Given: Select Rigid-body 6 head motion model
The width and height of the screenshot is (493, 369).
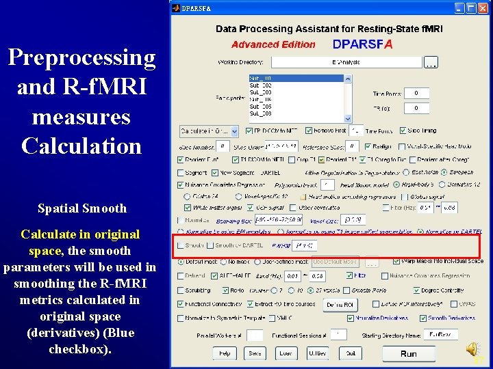Looking at the screenshot, I should [x=396, y=184].
